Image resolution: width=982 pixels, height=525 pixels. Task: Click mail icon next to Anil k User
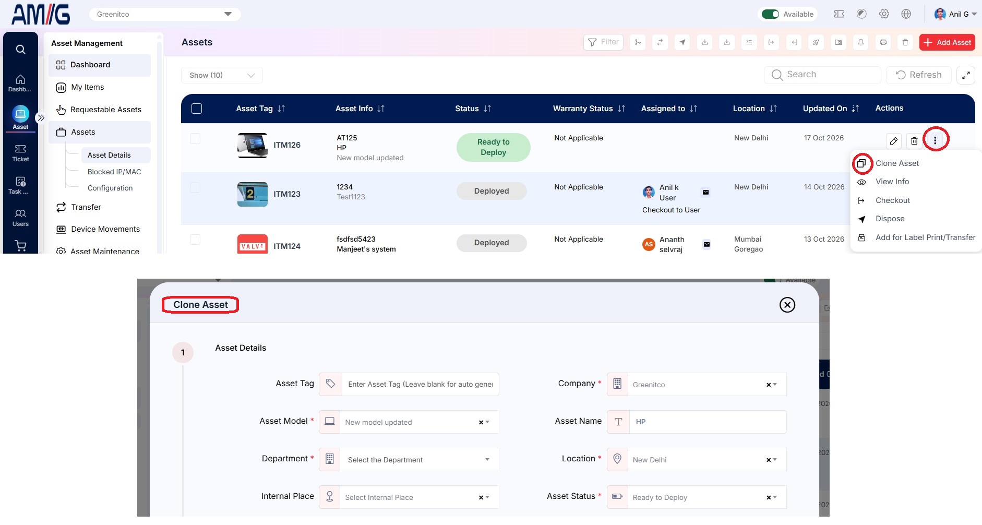[705, 193]
